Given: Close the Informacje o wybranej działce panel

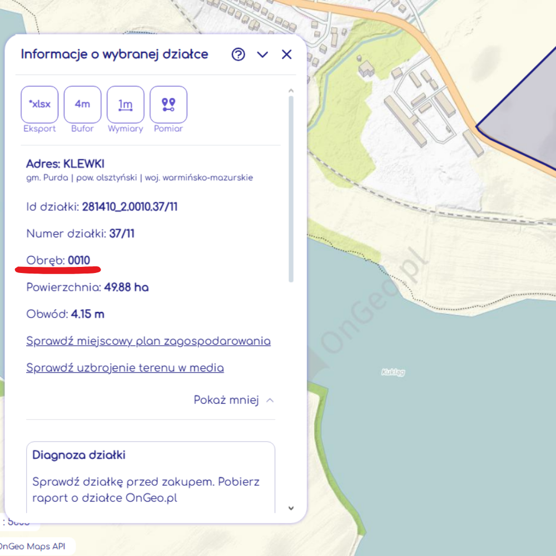Looking at the screenshot, I should coord(286,54).
